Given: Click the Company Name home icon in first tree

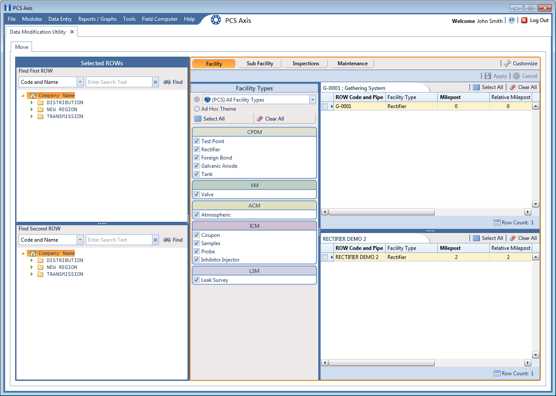Looking at the screenshot, I should pos(33,96).
